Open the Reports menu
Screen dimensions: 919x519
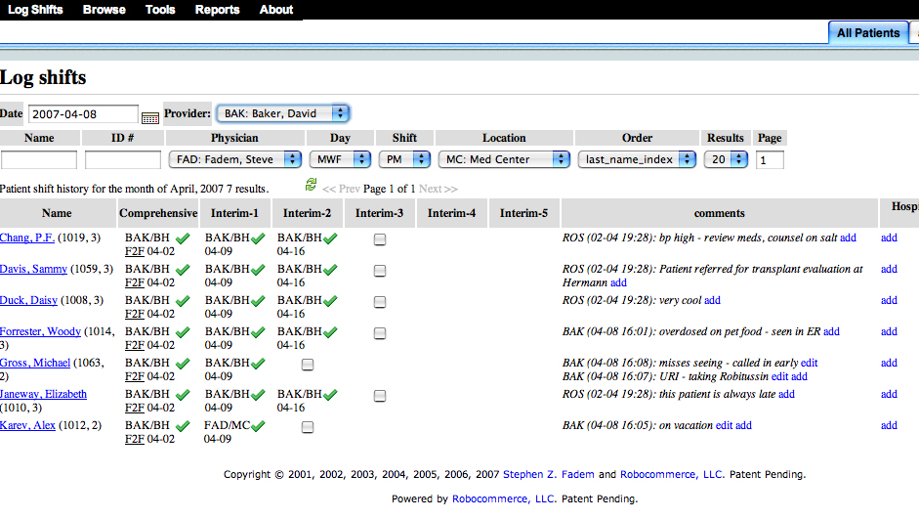pos(218,10)
